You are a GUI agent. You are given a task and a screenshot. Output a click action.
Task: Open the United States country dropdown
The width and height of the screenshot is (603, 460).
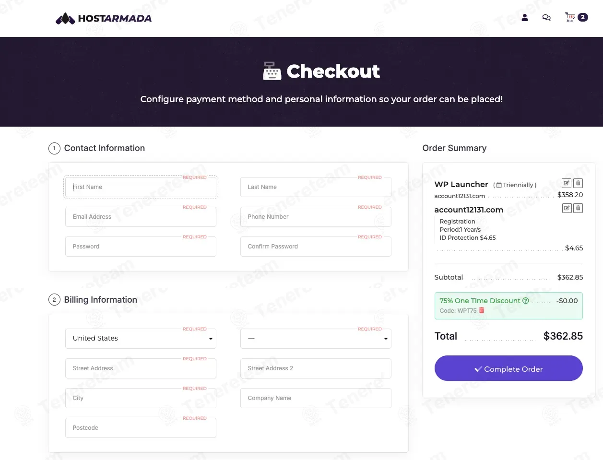pos(141,339)
